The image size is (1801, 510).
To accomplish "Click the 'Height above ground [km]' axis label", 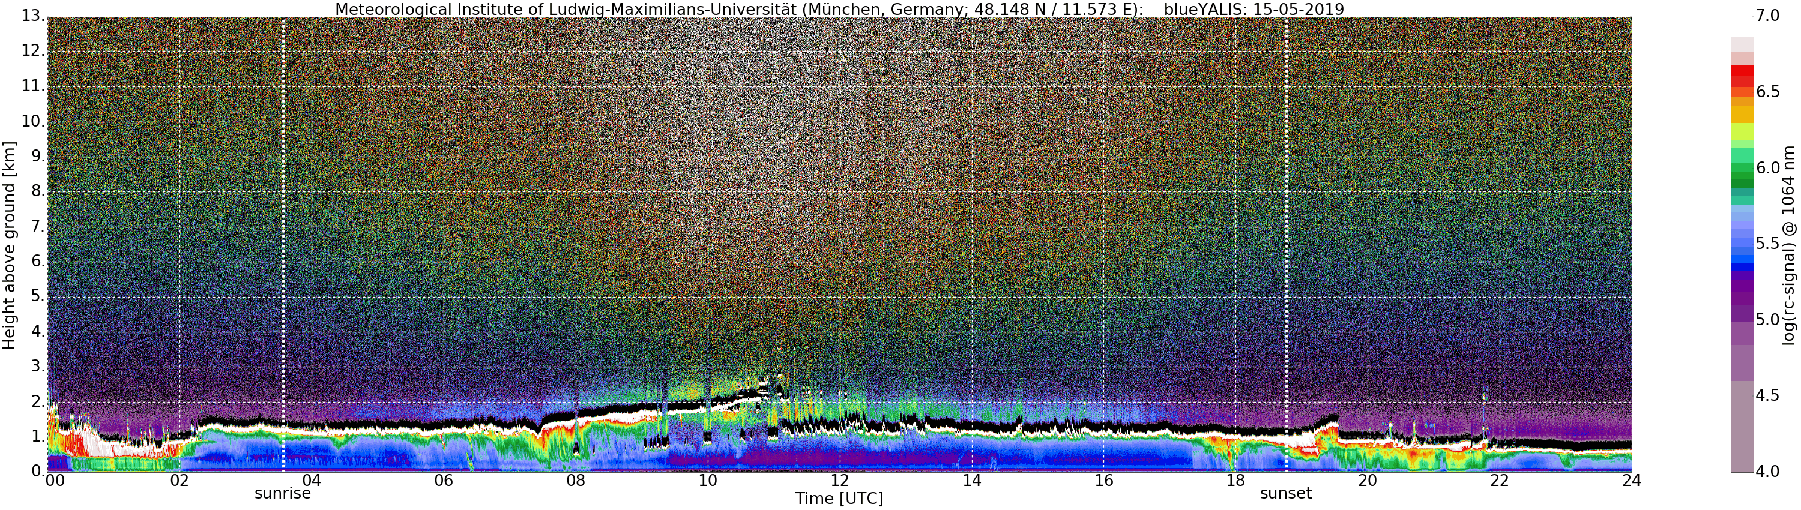I will coord(9,245).
